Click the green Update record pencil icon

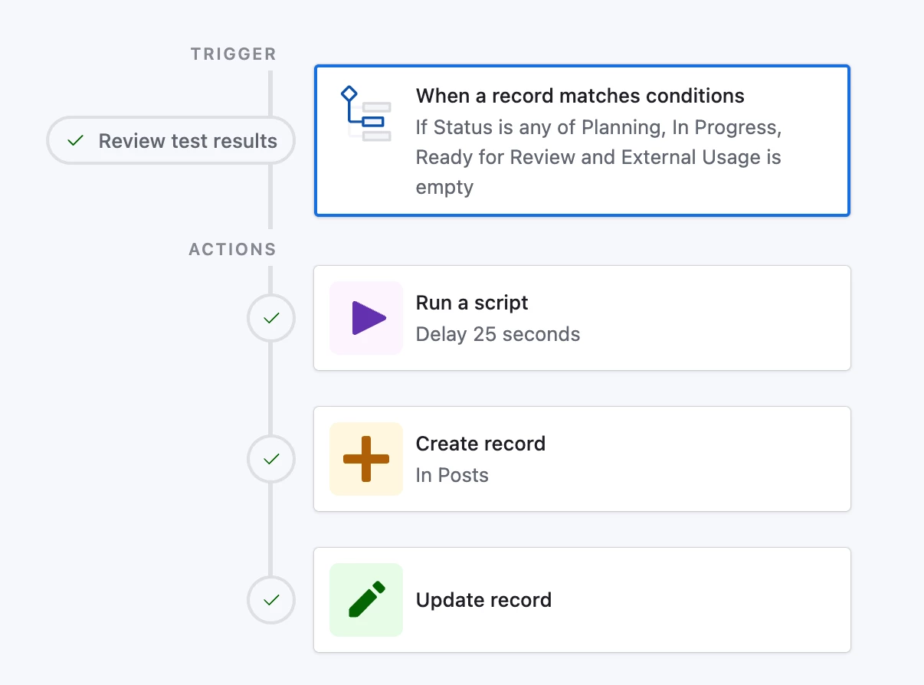tap(366, 600)
